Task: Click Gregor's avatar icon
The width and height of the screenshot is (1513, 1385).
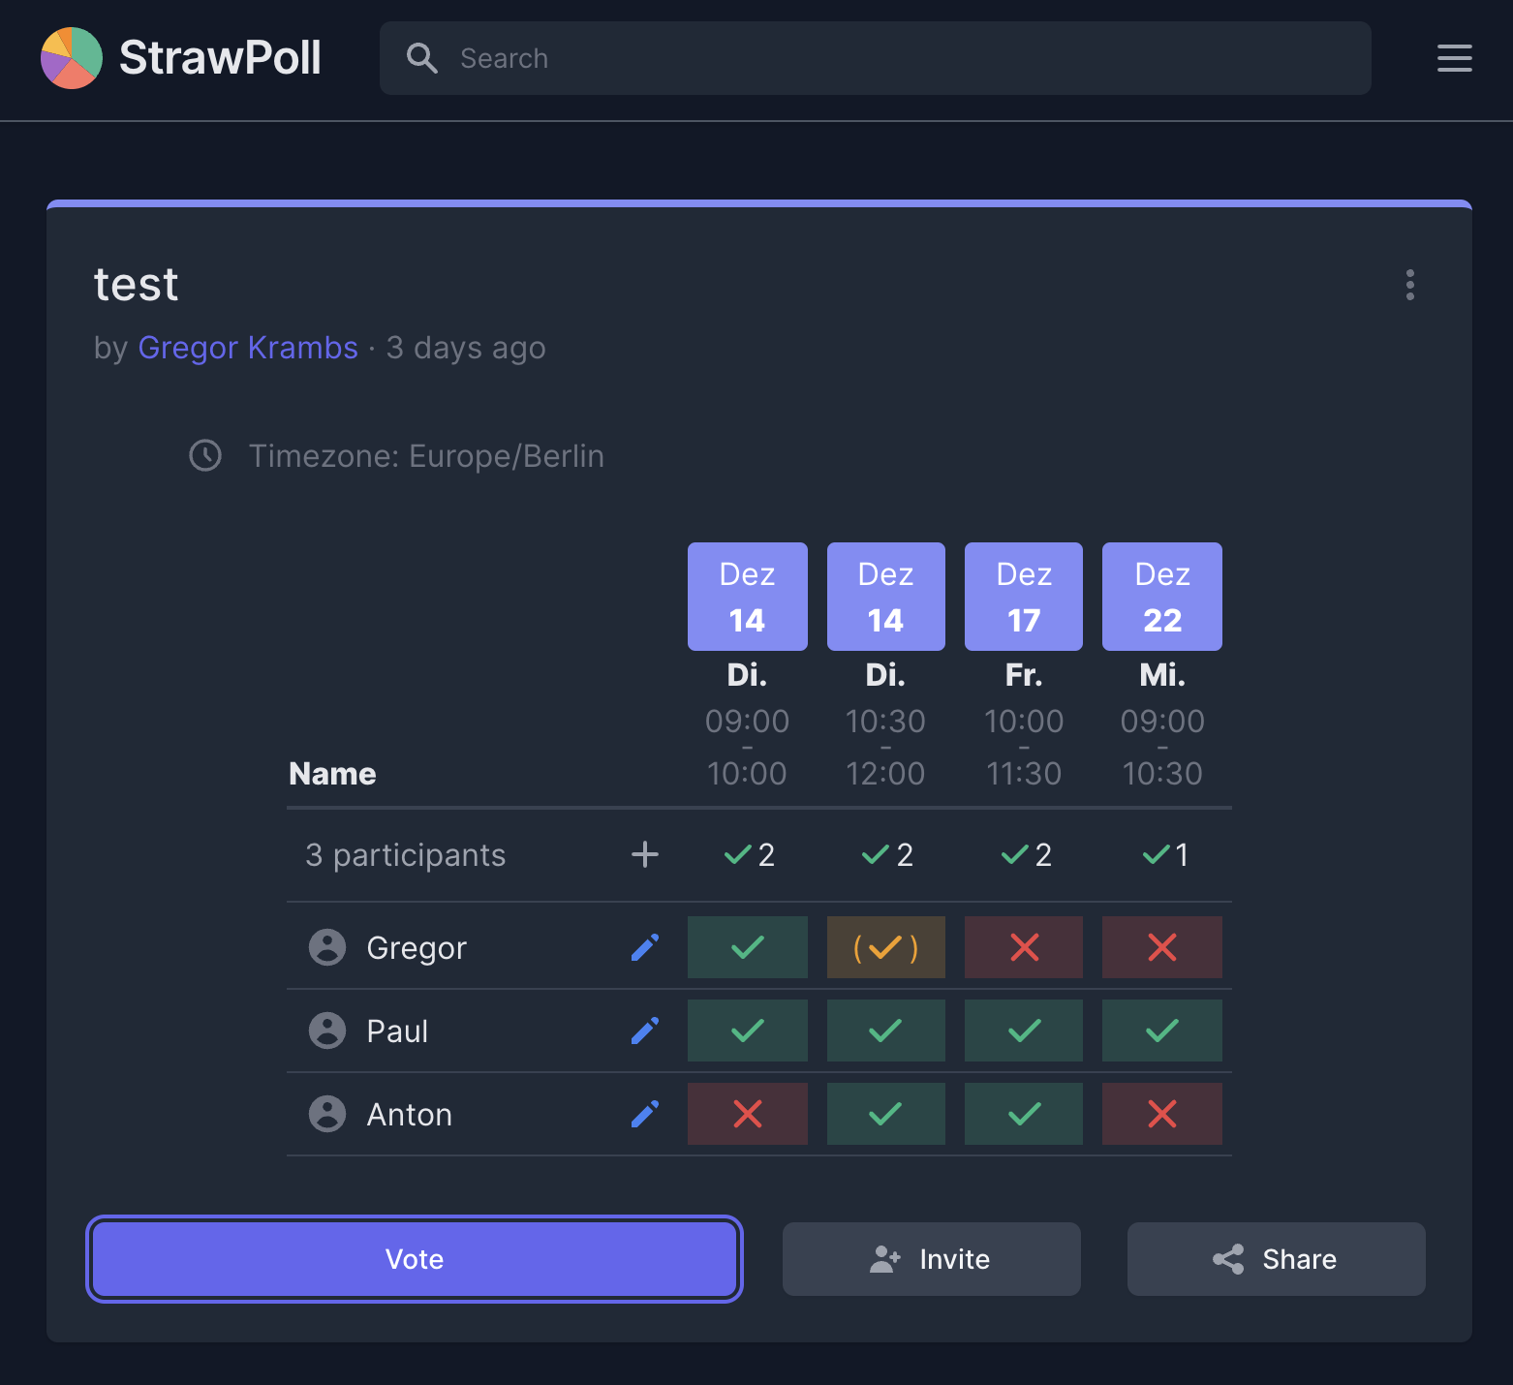Action: pos(327,947)
